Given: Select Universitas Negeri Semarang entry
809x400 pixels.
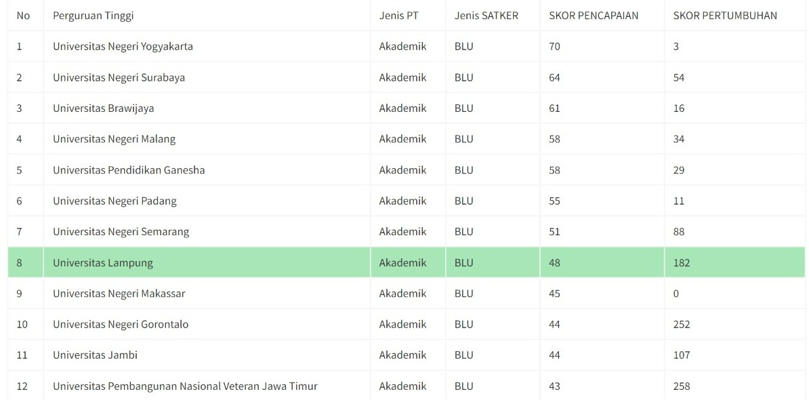Looking at the screenshot, I should coord(121,232).
